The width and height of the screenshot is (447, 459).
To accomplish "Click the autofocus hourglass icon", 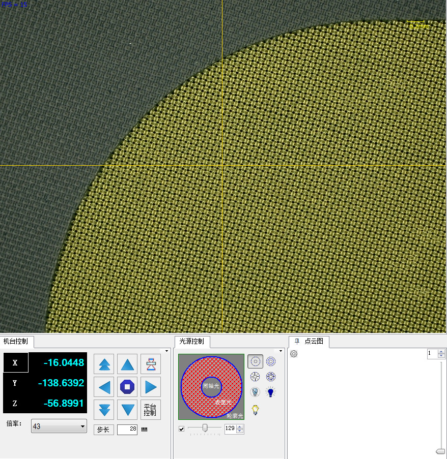I will (x=151, y=364).
